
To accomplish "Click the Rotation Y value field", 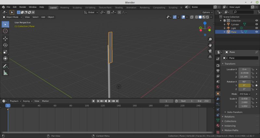I will (244, 86).
